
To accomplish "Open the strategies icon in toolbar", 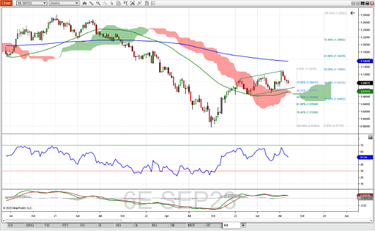I will pos(139,3).
